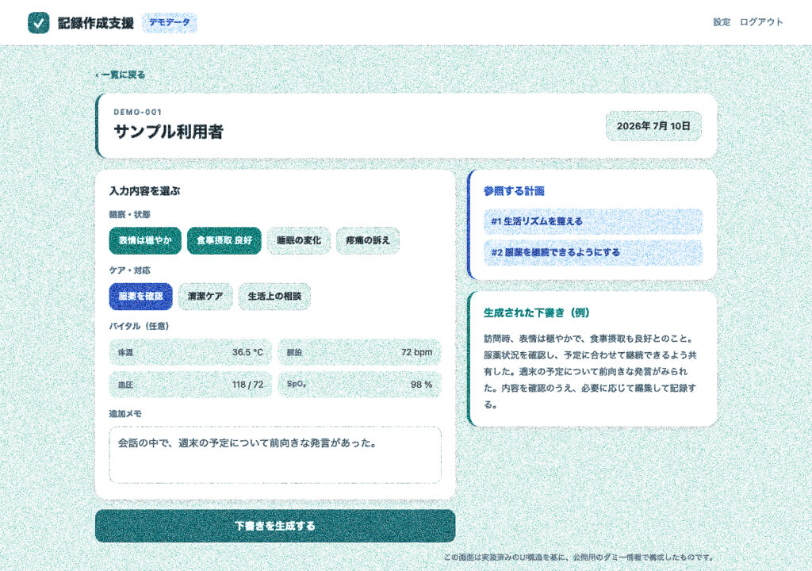Click the DEMO-001 identifier text
Image resolution: width=812 pixels, height=571 pixels.
[x=138, y=112]
